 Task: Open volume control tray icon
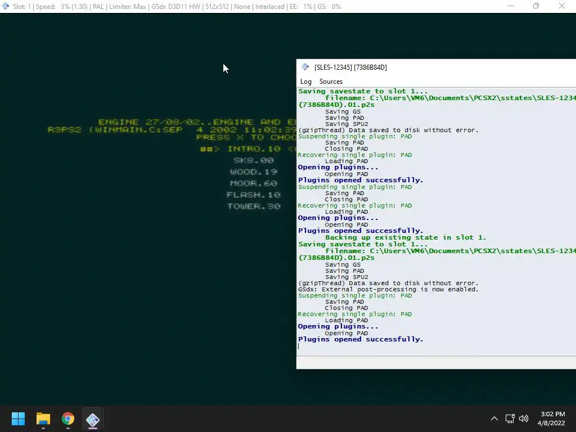[524, 418]
